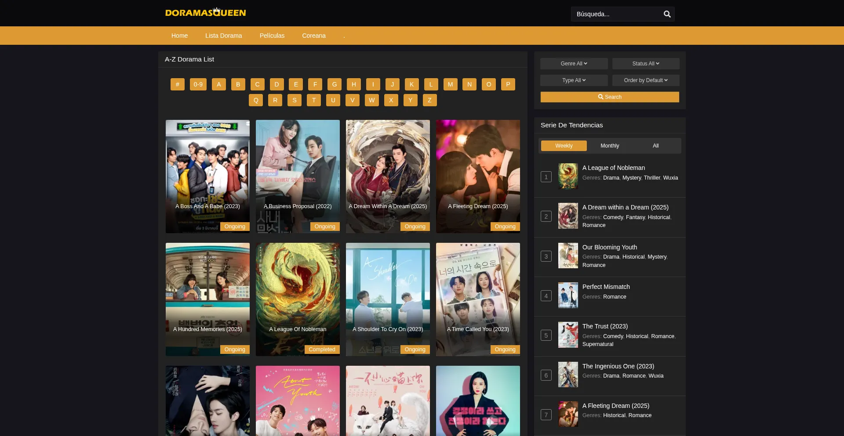This screenshot has width=844, height=436.
Task: Filter dorama list by letter K
Action: click(x=412, y=84)
